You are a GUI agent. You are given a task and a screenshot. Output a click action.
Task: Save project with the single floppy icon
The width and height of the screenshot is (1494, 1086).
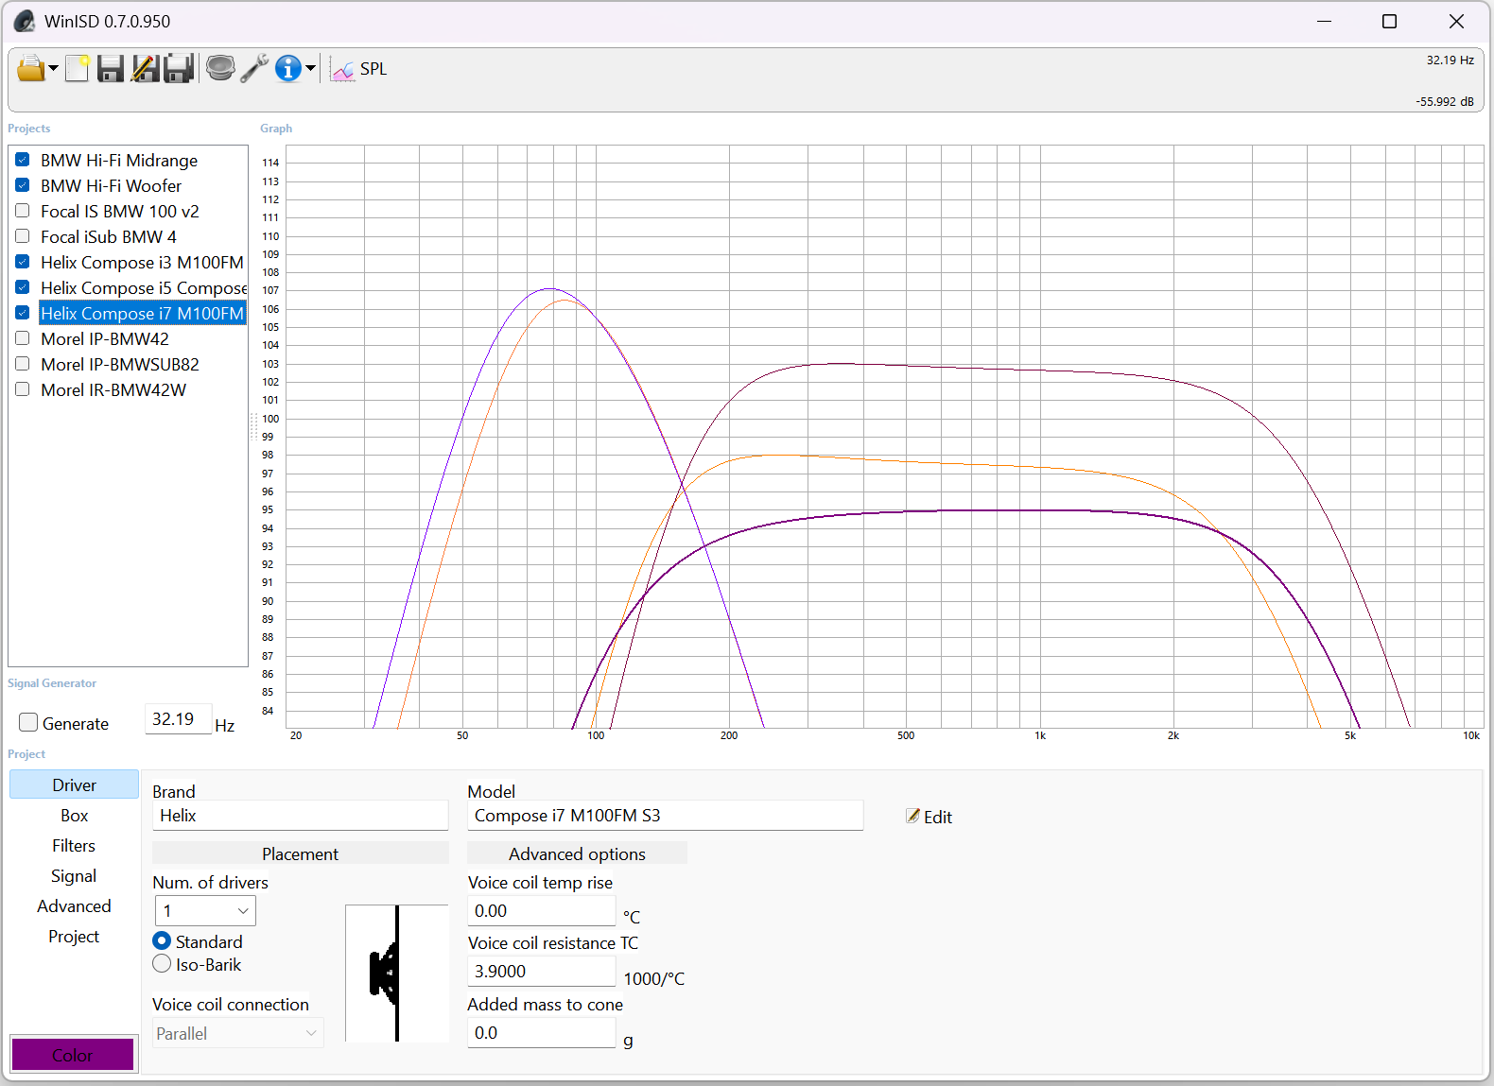(111, 69)
